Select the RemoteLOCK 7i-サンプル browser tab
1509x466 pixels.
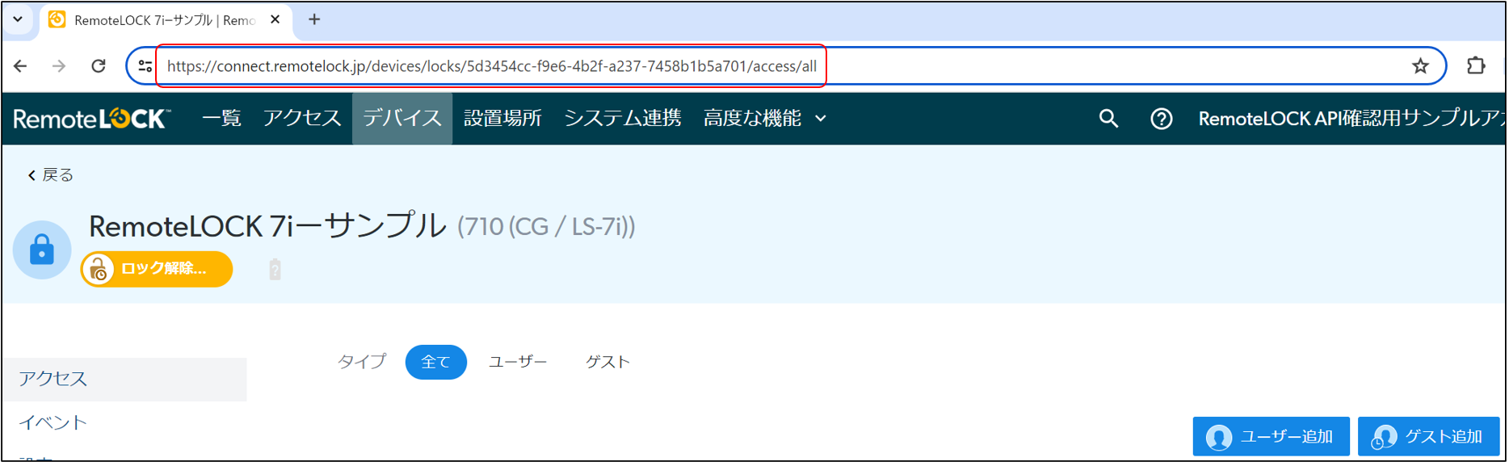(166, 20)
